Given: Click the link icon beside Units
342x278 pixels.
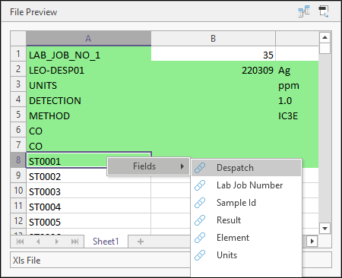Looking at the screenshot, I should (200, 255).
